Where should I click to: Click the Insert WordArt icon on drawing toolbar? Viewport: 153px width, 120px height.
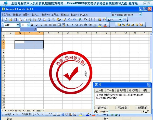pos(63,114)
